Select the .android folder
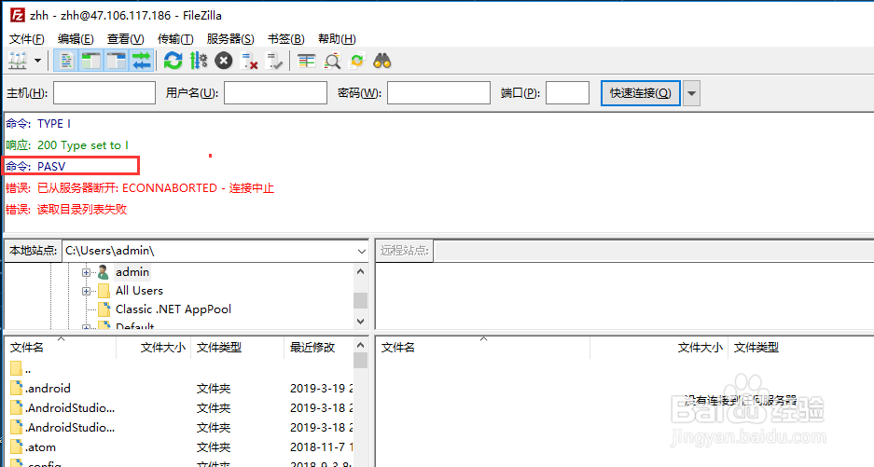Screen dimensions: 874x467 [x=179, y=389]
